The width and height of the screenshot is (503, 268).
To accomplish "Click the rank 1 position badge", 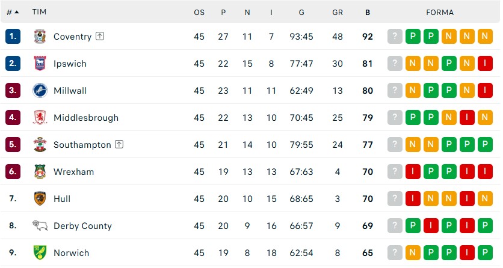I will tap(13, 37).
